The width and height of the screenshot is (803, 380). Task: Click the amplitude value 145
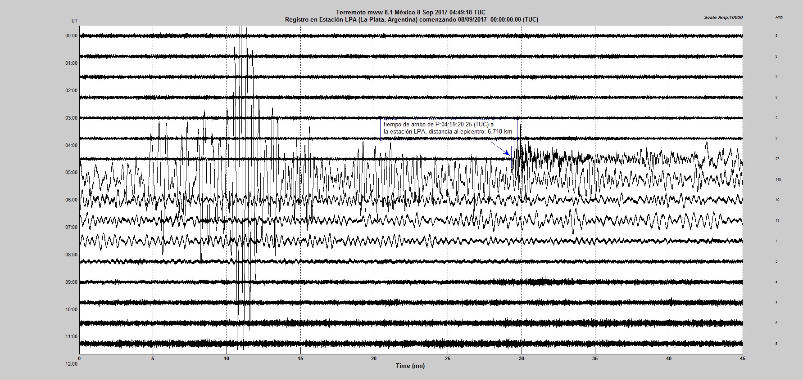(778, 180)
